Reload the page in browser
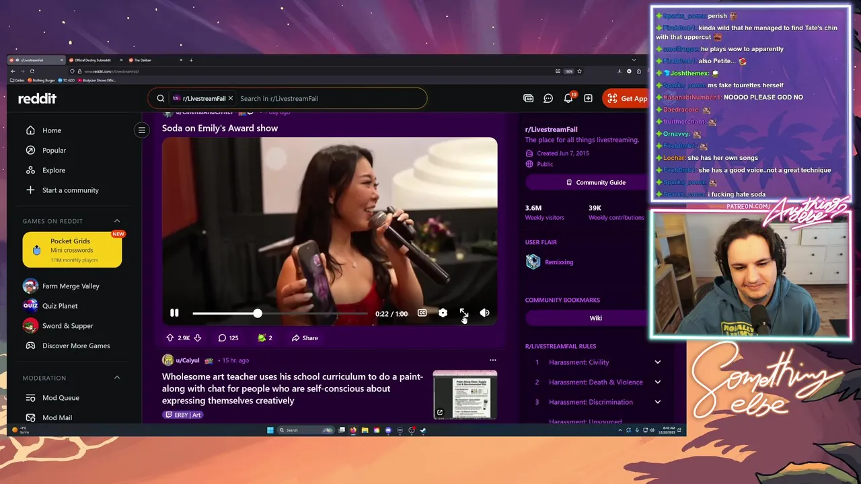The image size is (861, 484). [x=32, y=71]
